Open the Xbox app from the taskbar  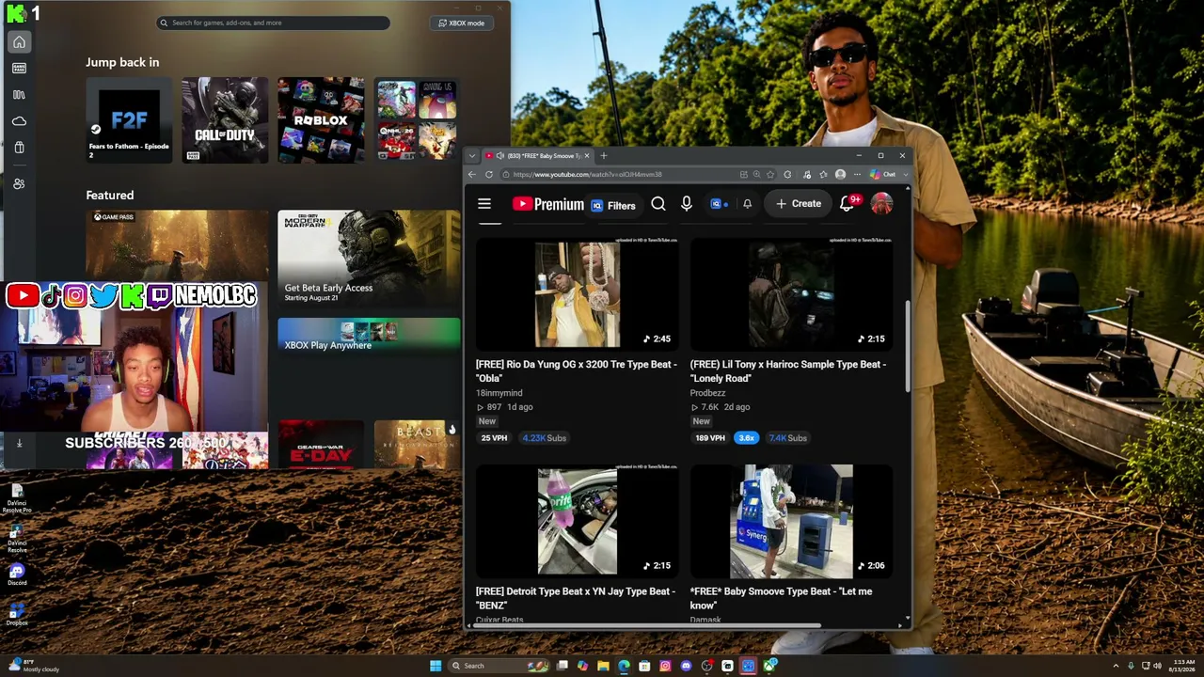click(x=770, y=666)
